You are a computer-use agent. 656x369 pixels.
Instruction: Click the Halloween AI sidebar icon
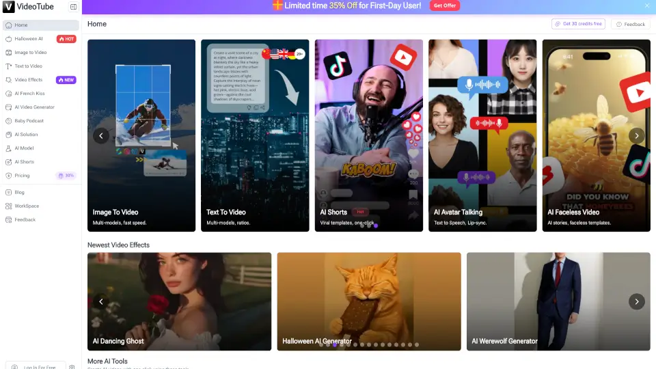pyautogui.click(x=8, y=39)
